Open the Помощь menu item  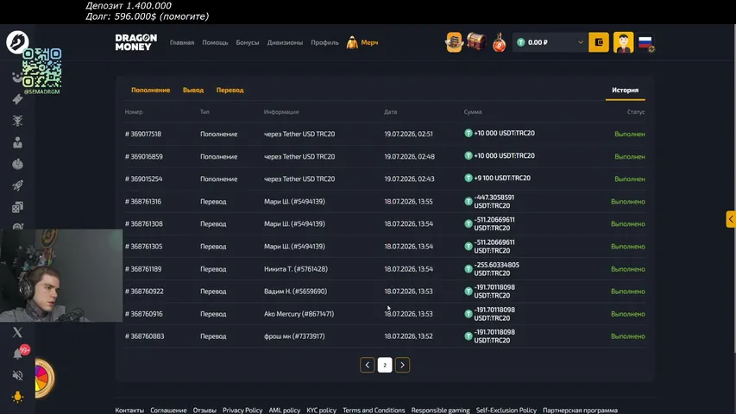click(x=215, y=42)
